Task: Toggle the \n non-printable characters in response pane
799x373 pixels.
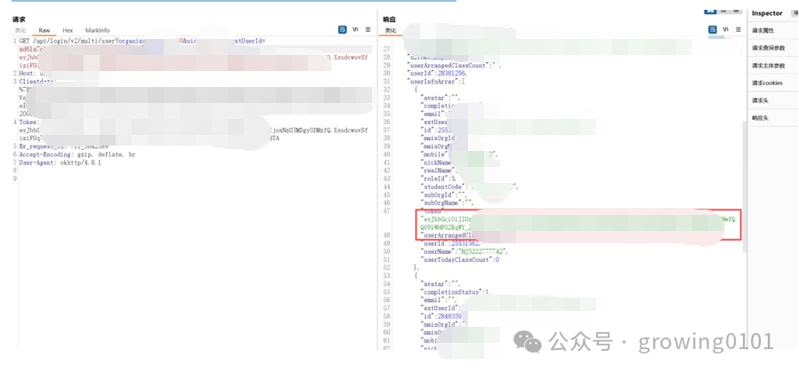Action: coord(725,30)
